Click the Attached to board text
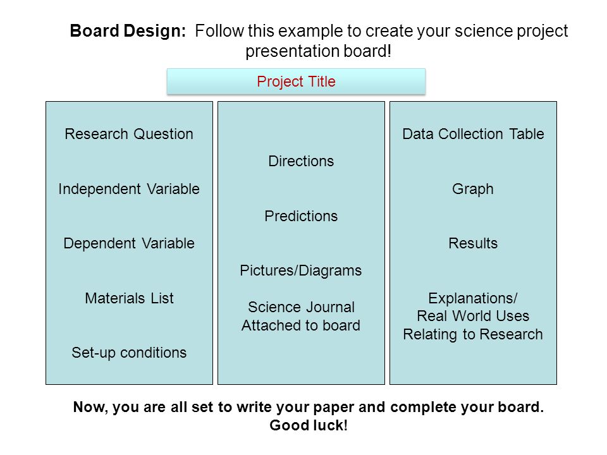 pos(301,325)
